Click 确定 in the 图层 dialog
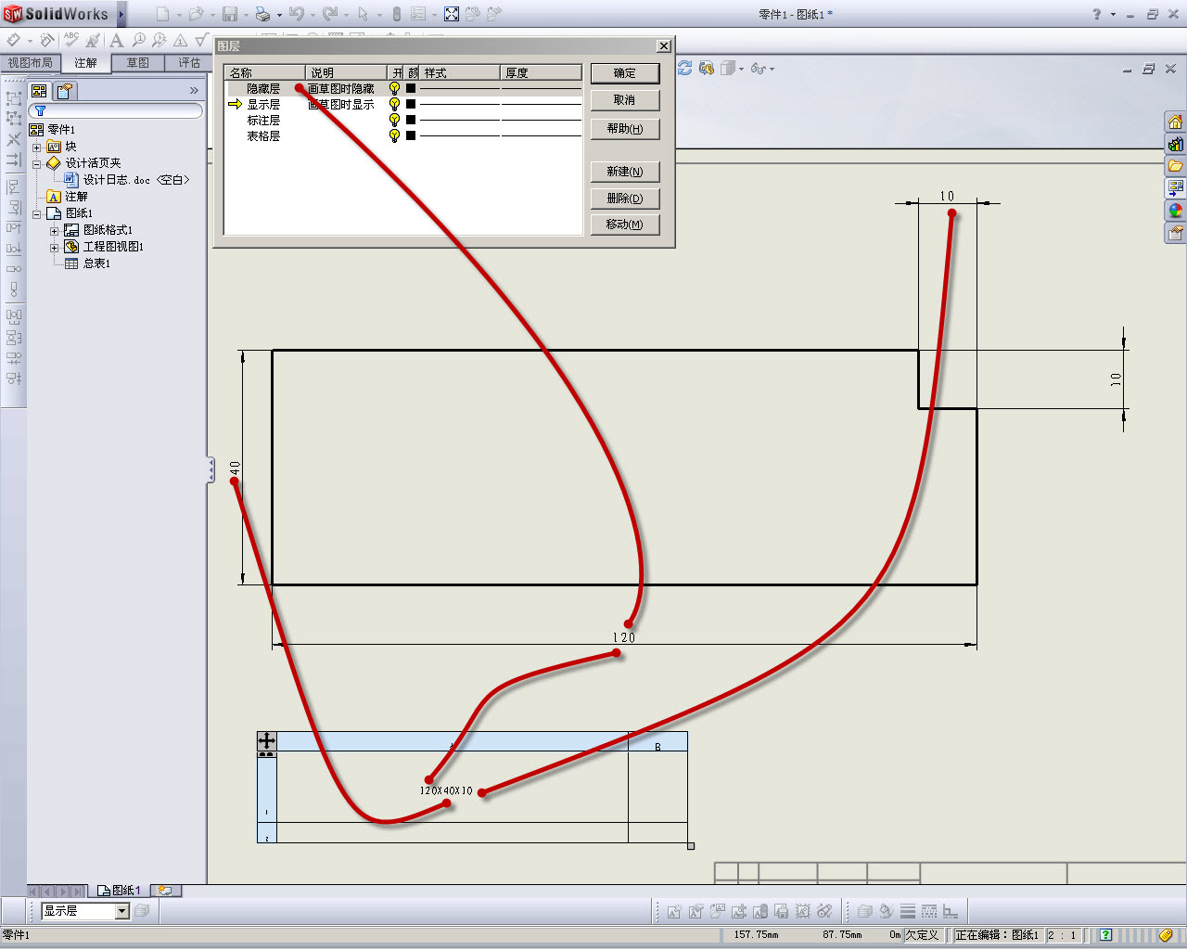1187x950 pixels. (625, 73)
